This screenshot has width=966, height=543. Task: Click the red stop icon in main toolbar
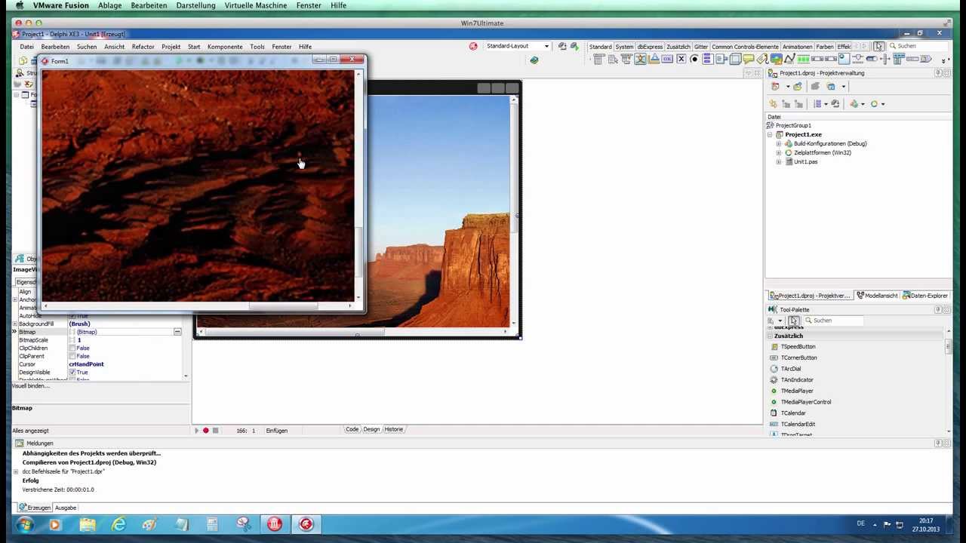click(x=473, y=47)
